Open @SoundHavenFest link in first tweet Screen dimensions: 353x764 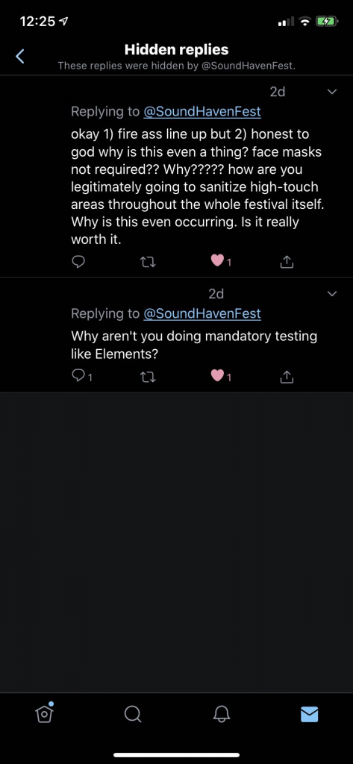click(202, 112)
